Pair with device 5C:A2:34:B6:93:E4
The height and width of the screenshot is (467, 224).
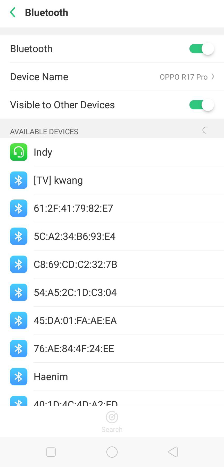[75, 236]
